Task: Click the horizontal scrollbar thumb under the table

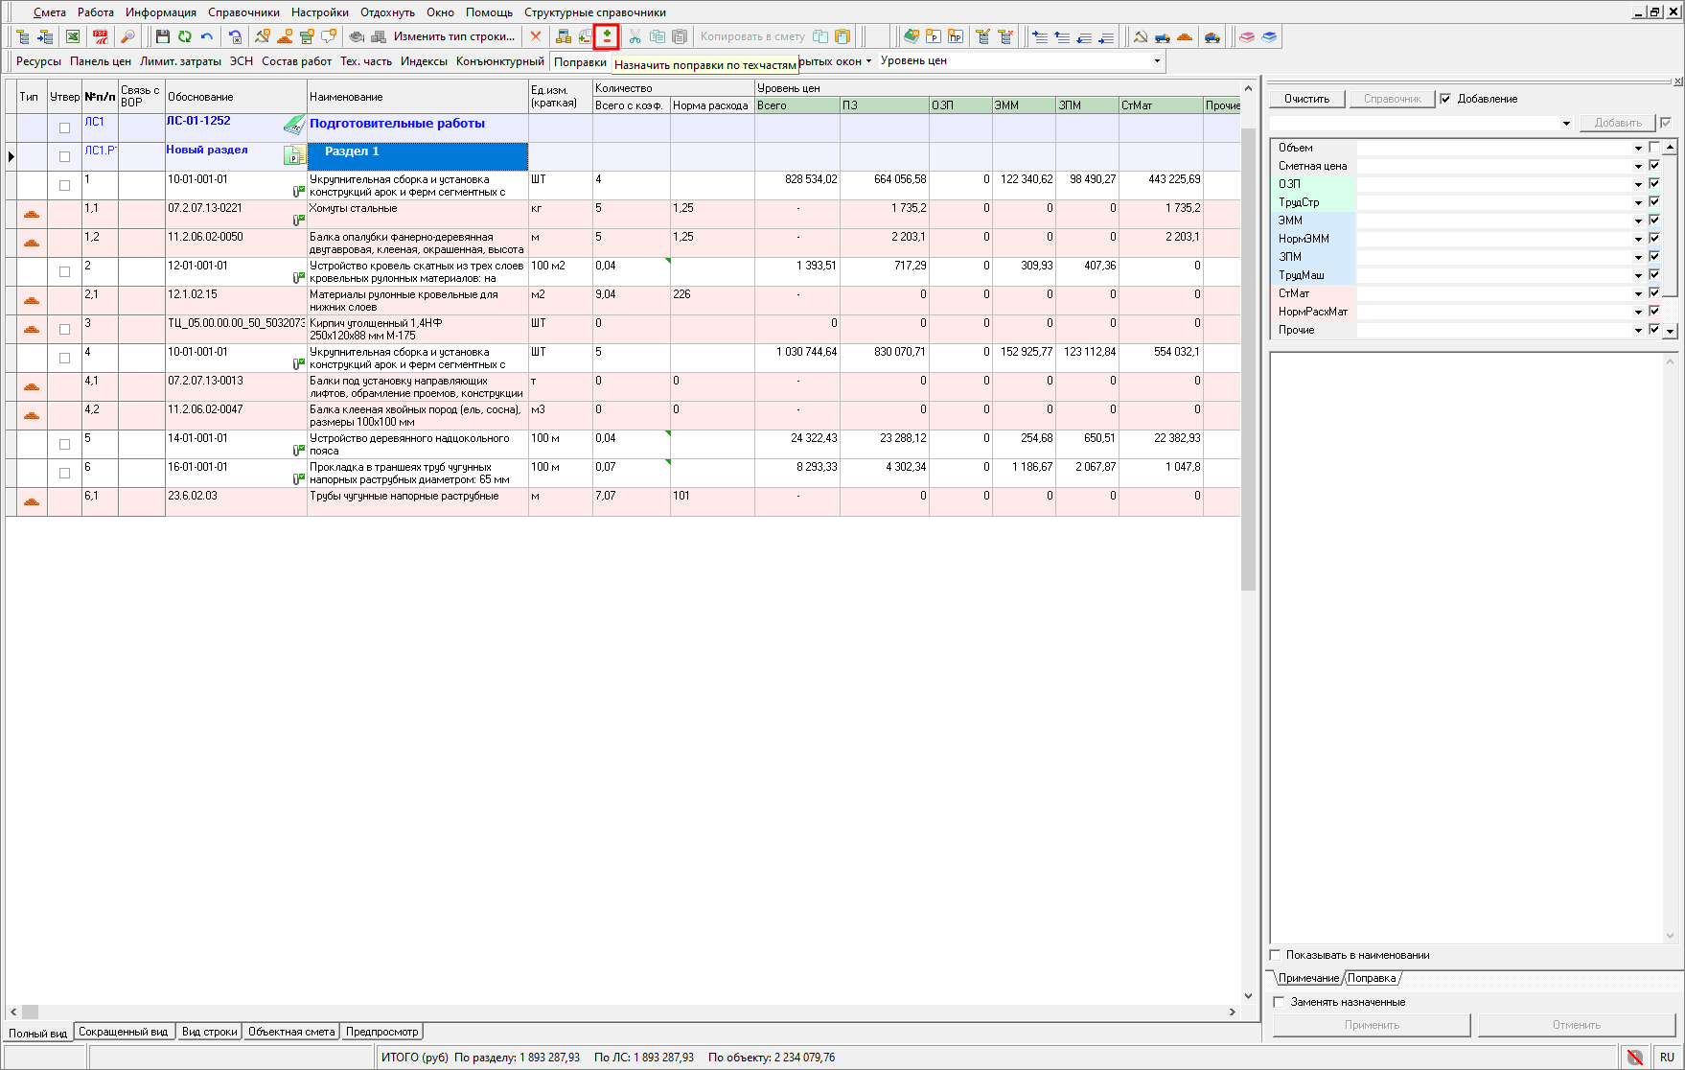Action: [31, 1012]
